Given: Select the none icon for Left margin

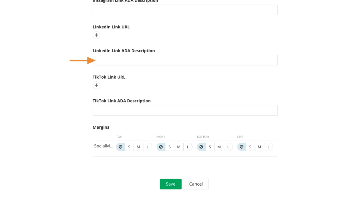Looking at the screenshot, I should [x=242, y=147].
